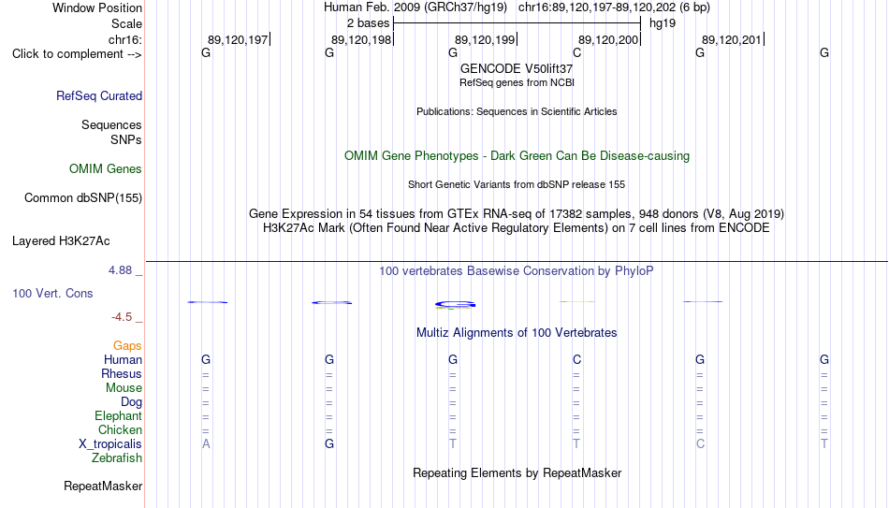Viewport: 889px width, 508px height.
Task: Select the Chicken species label
Action: pyautogui.click(x=120, y=429)
